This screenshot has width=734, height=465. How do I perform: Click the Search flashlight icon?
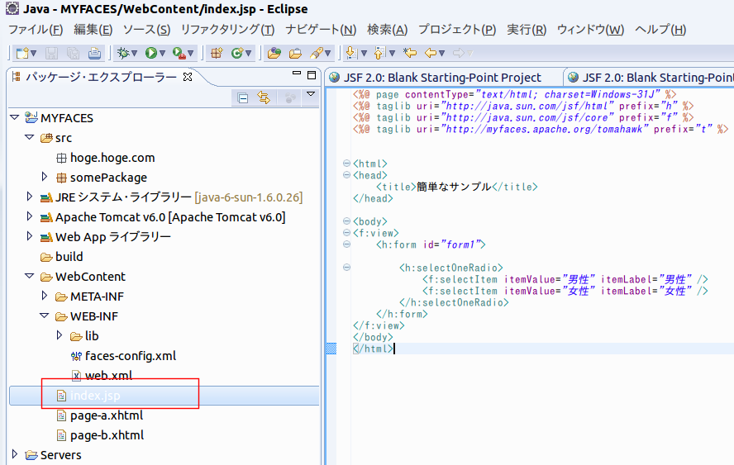tap(317, 53)
